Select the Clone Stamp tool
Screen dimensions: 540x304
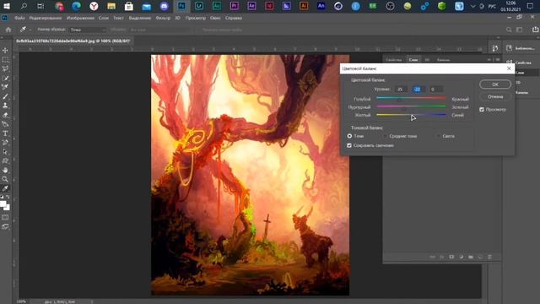tap(5, 106)
